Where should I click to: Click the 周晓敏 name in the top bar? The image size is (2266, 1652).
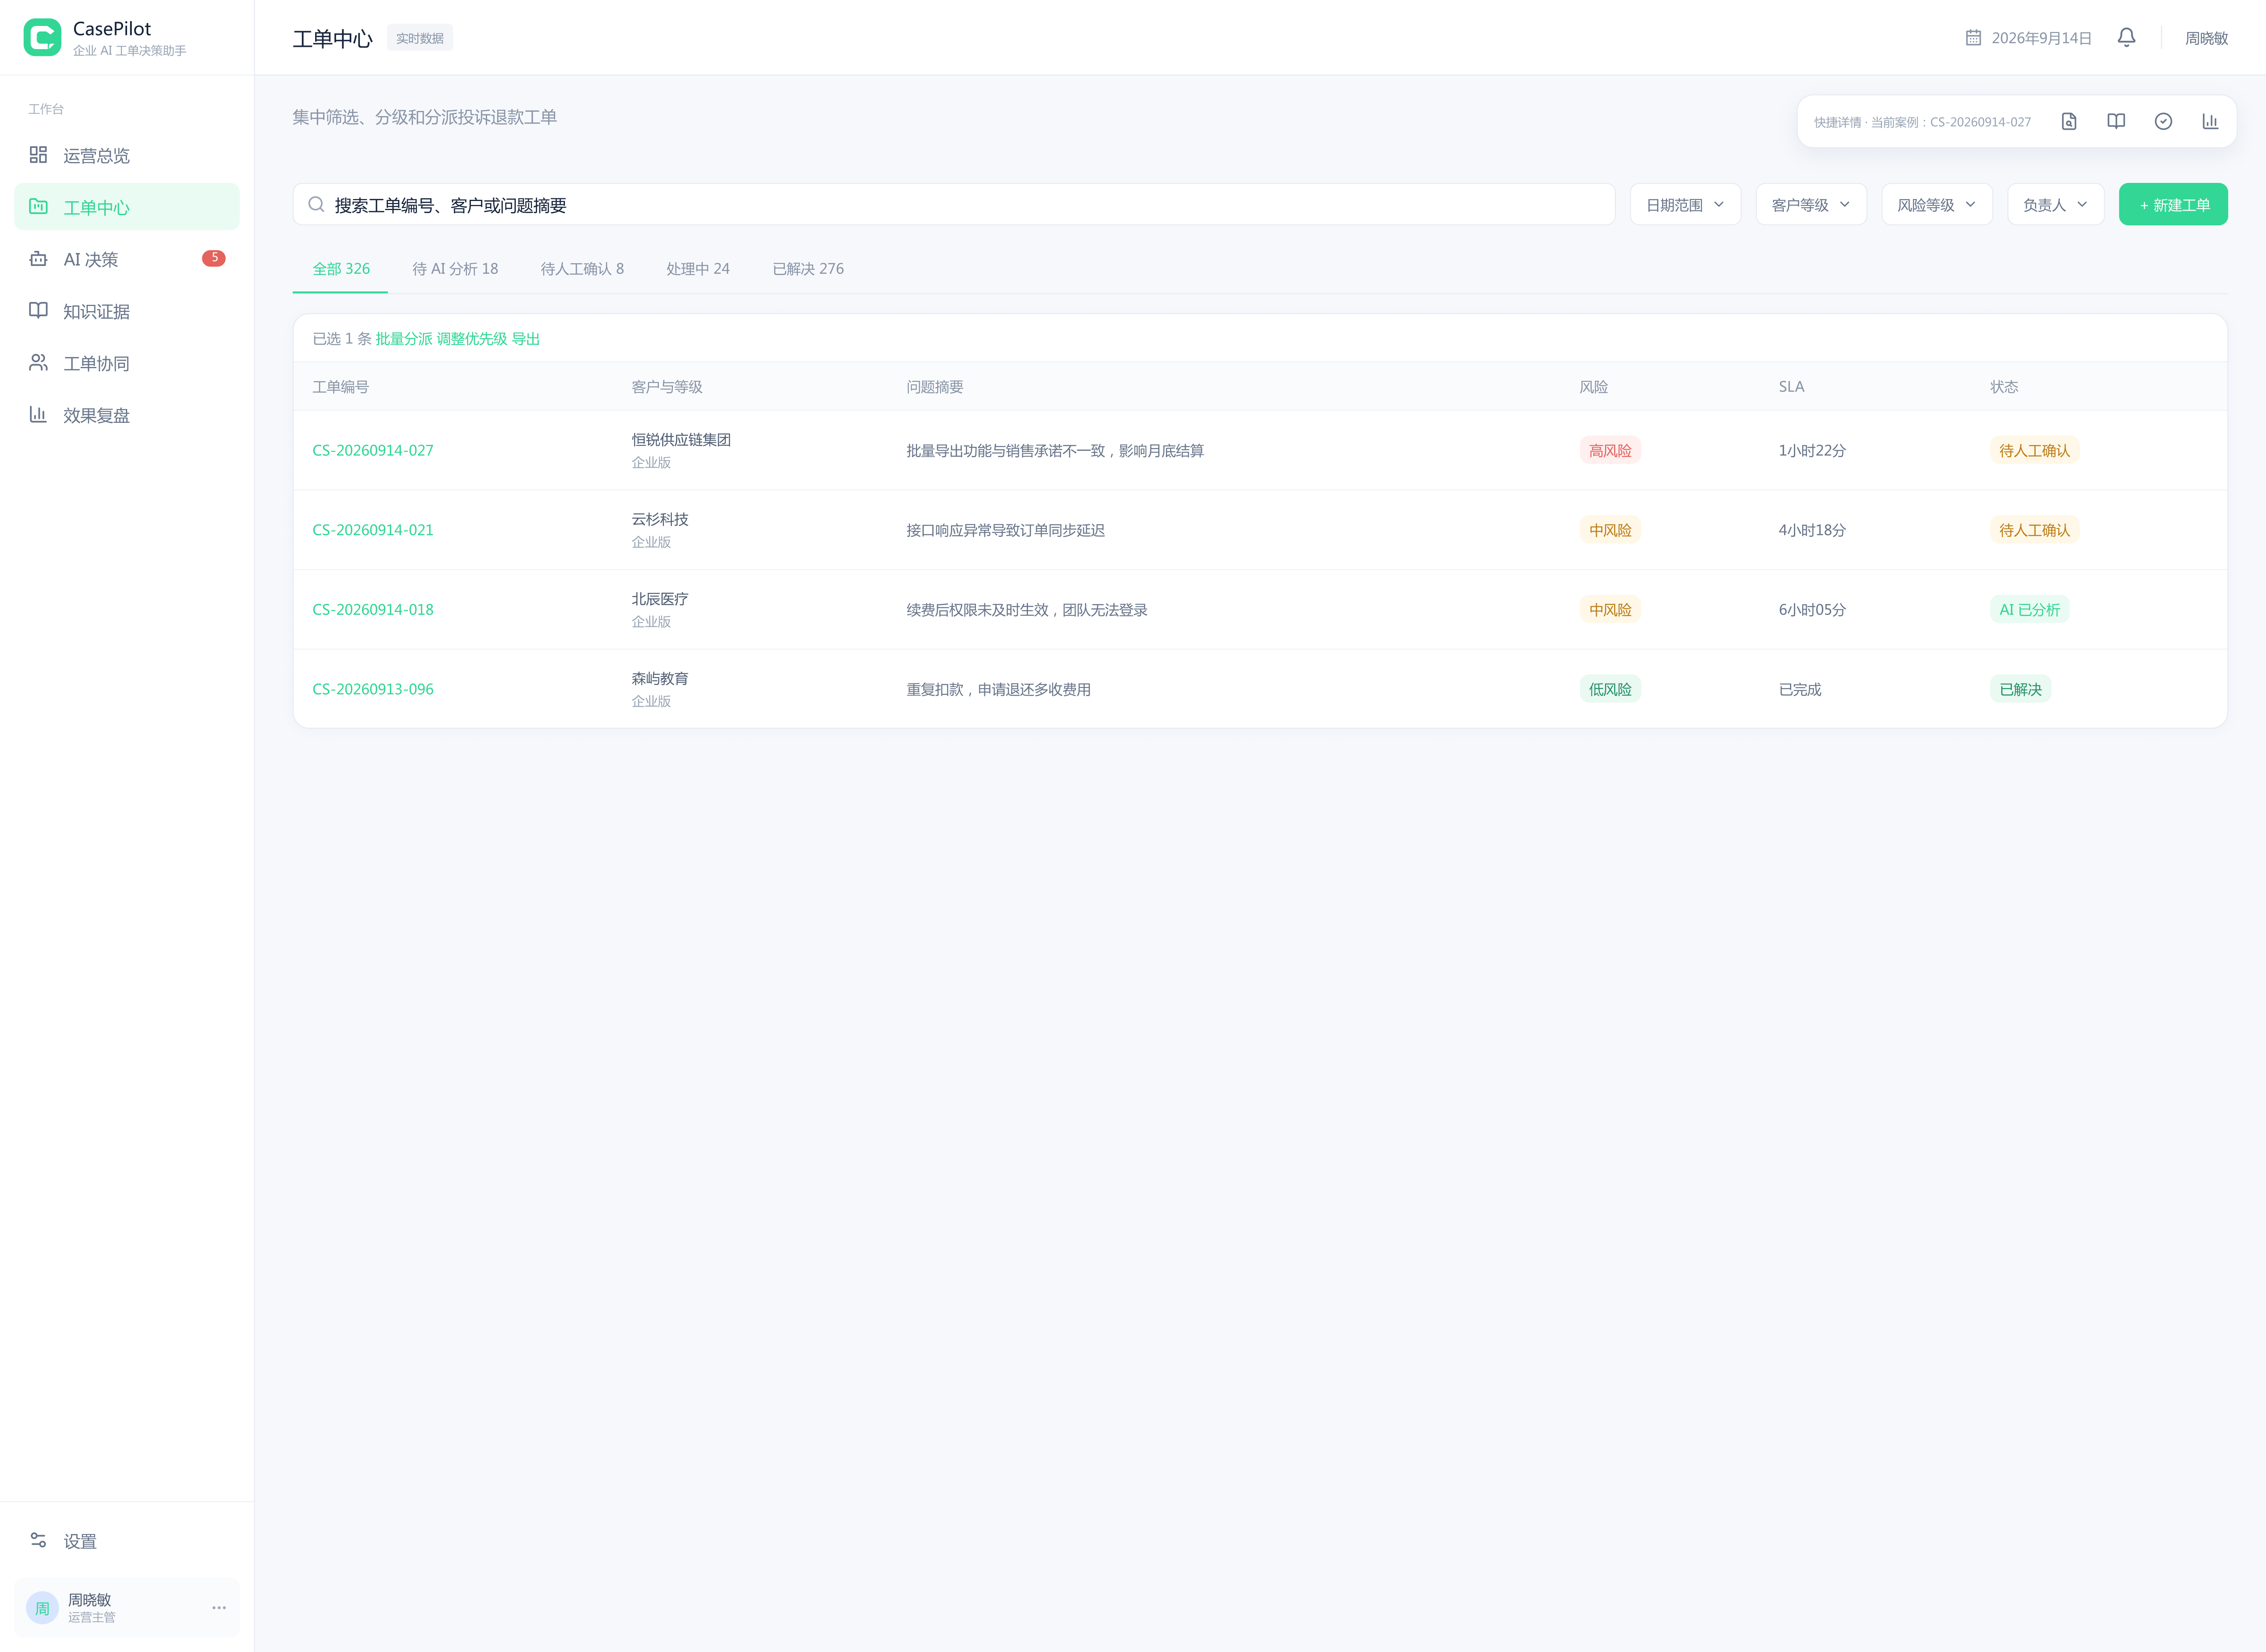2206,38
